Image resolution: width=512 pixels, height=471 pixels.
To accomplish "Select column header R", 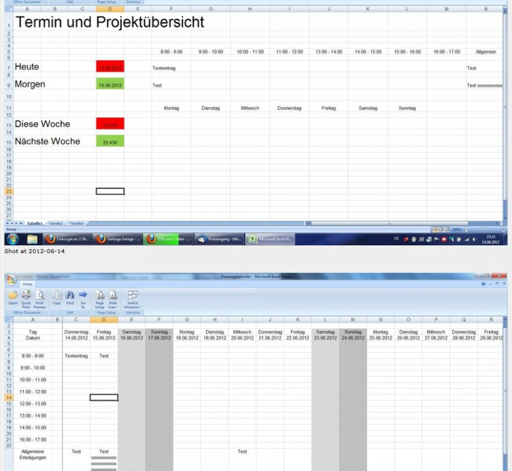I will click(491, 320).
